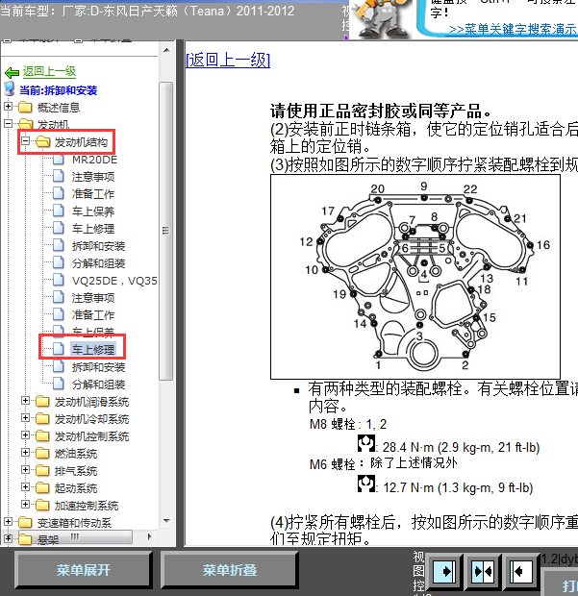Image resolution: width=578 pixels, height=596 pixels.
Task: Open the 菜单关键字搜索演示 link
Action: tap(513, 29)
